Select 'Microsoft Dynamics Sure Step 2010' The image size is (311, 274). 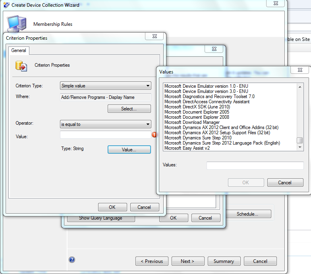click(198, 137)
